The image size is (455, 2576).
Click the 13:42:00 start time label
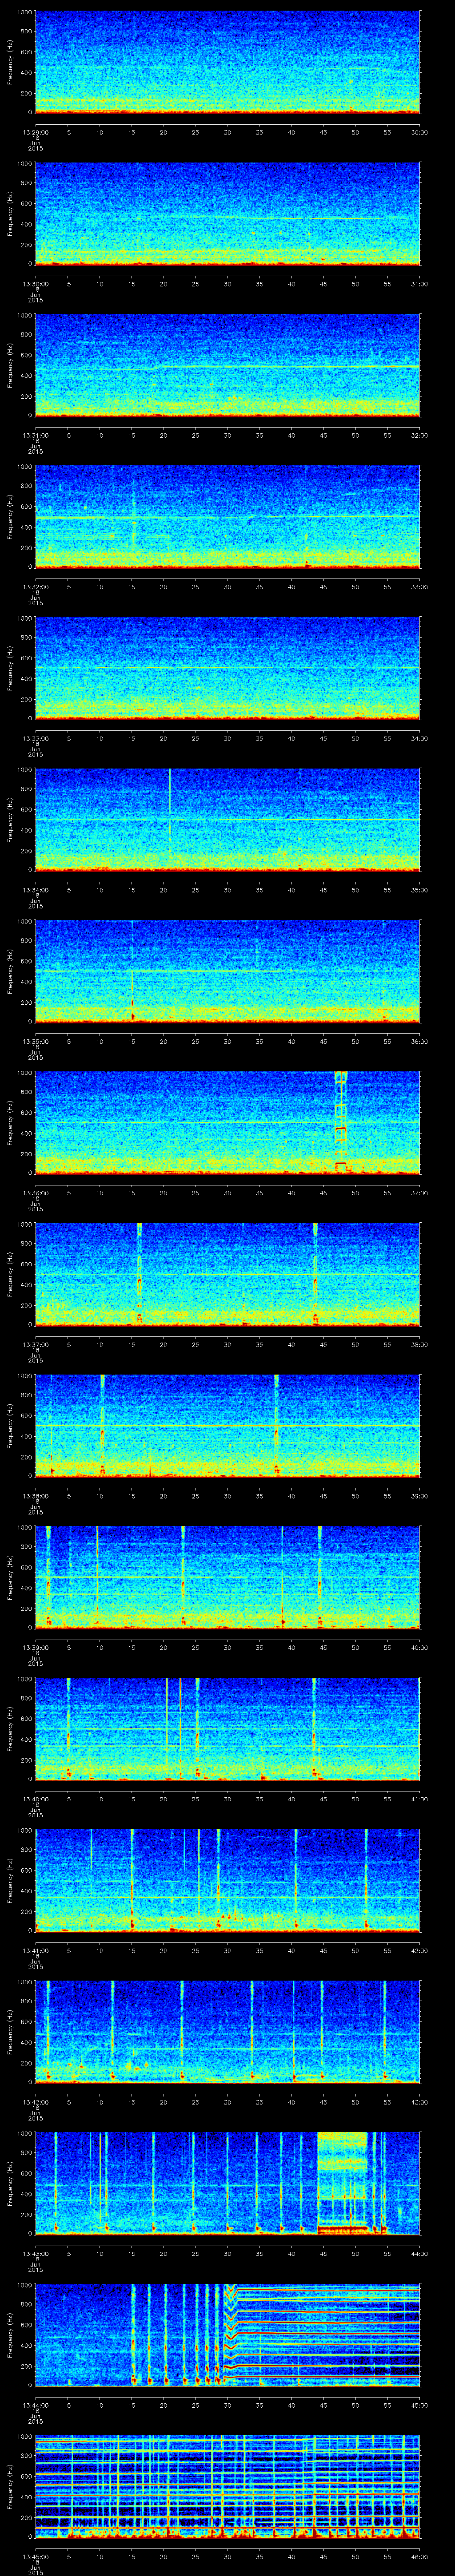tap(35, 2101)
